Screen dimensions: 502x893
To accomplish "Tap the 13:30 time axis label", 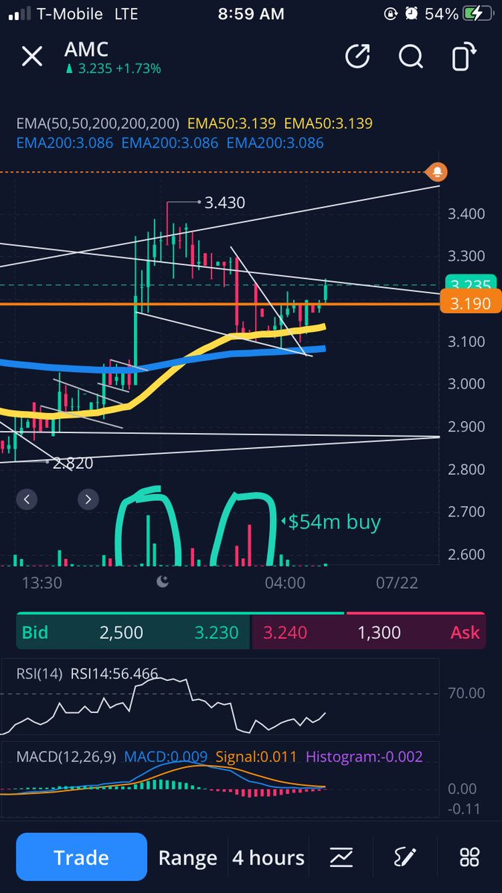I will pos(42,582).
